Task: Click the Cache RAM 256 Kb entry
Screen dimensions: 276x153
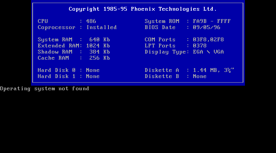Action: (x=74, y=58)
